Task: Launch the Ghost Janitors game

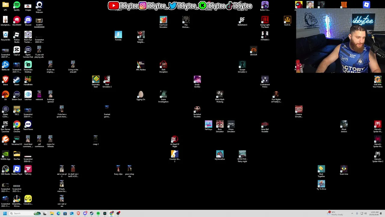Action: [344, 127]
